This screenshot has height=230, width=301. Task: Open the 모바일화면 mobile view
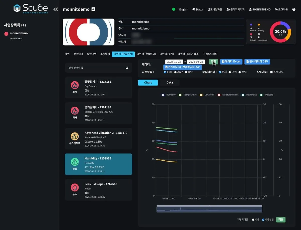[x=215, y=10]
